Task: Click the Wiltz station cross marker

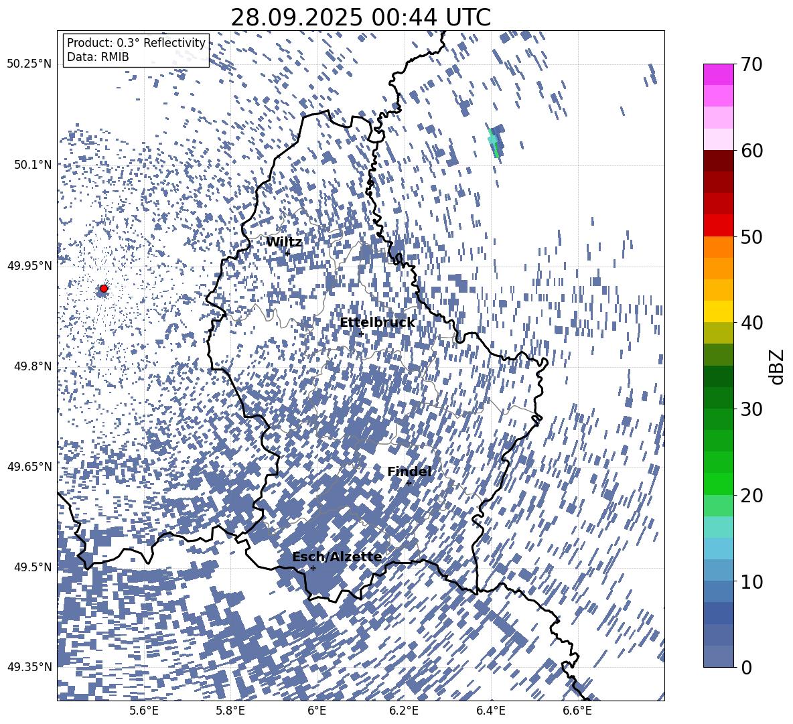Action: 288,252
